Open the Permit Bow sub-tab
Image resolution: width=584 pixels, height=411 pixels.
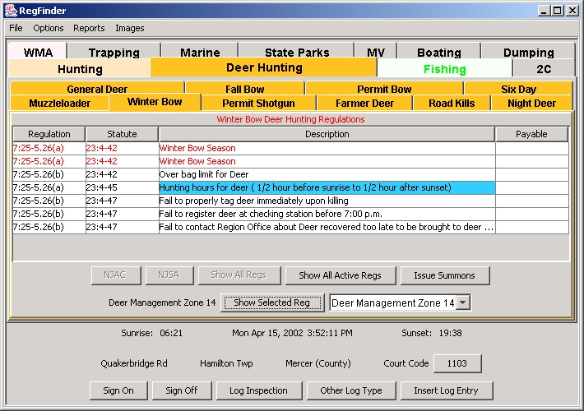384,89
